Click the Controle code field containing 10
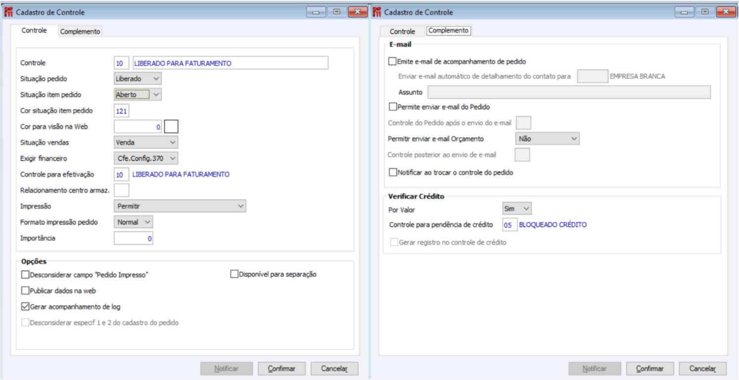Viewport: 739px width, 380px height. point(121,63)
